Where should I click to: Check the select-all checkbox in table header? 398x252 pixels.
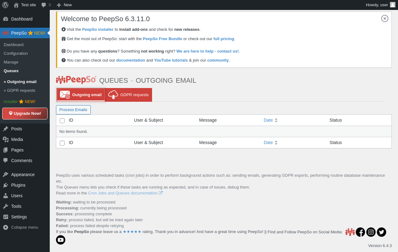[62, 121]
